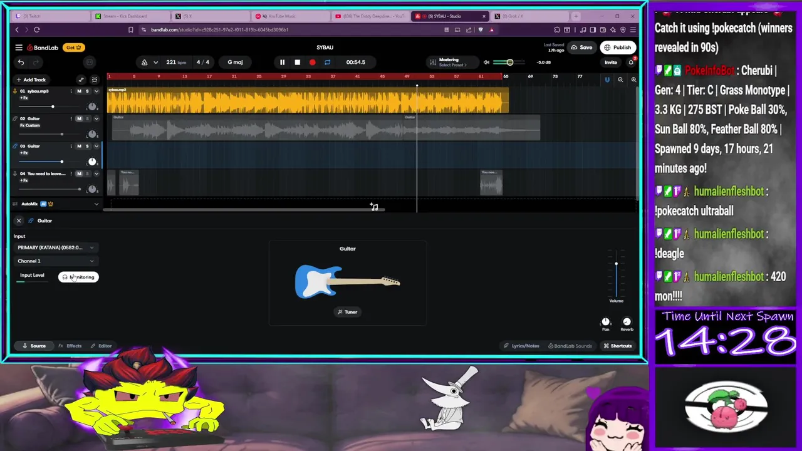The width and height of the screenshot is (802, 451).
Task: Switch to the Editor tab
Action: click(x=101, y=346)
